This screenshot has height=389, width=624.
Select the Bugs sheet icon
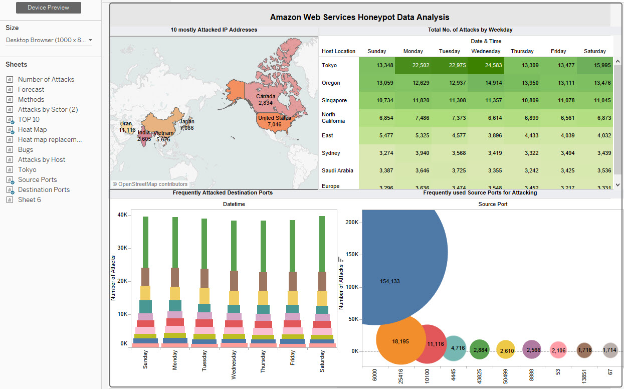click(x=10, y=149)
